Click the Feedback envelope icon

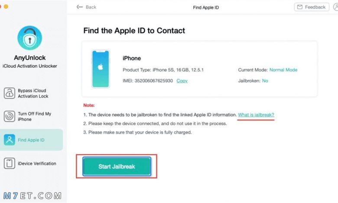[299, 7]
